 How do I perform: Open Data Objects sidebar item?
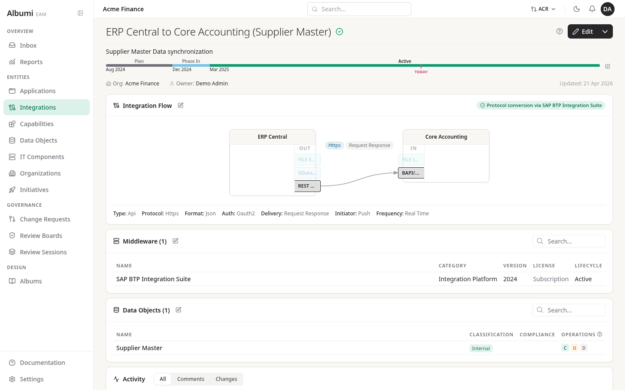point(46,140)
